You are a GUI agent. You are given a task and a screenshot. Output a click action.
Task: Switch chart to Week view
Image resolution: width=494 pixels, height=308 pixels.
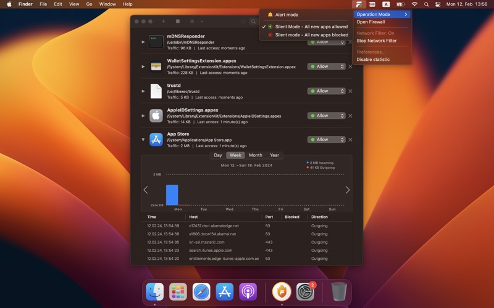point(235,155)
